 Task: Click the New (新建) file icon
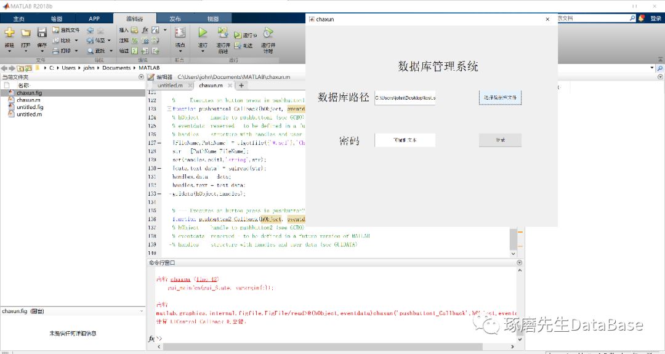coord(9,33)
